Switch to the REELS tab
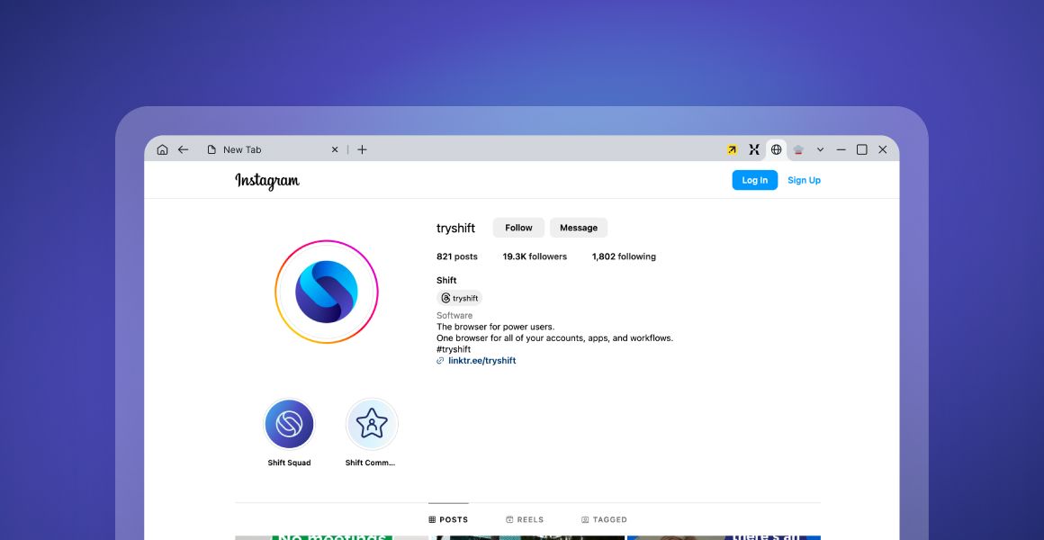 (x=525, y=519)
